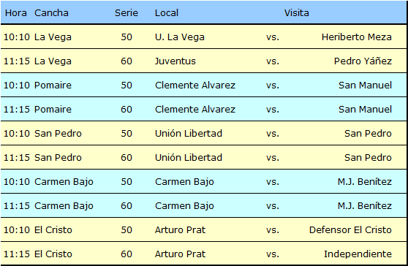
Task: Select San Manuel in the 10:10 Pomaire row
Action: click(x=365, y=85)
